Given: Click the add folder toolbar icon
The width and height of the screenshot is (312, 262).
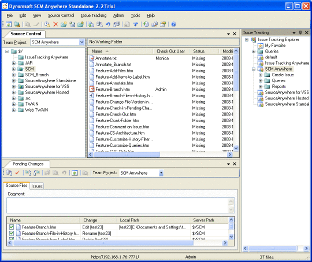Looking at the screenshot, I should (x=64, y=24).
